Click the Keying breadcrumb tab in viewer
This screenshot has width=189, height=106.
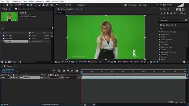[61, 13]
